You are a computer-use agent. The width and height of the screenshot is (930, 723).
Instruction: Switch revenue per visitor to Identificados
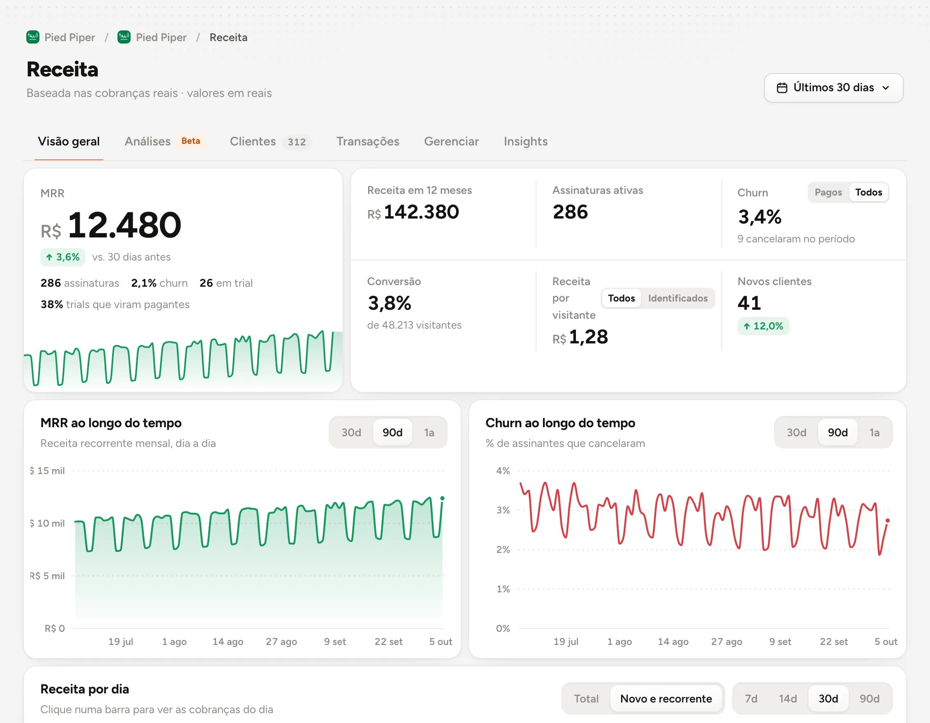[x=677, y=298]
